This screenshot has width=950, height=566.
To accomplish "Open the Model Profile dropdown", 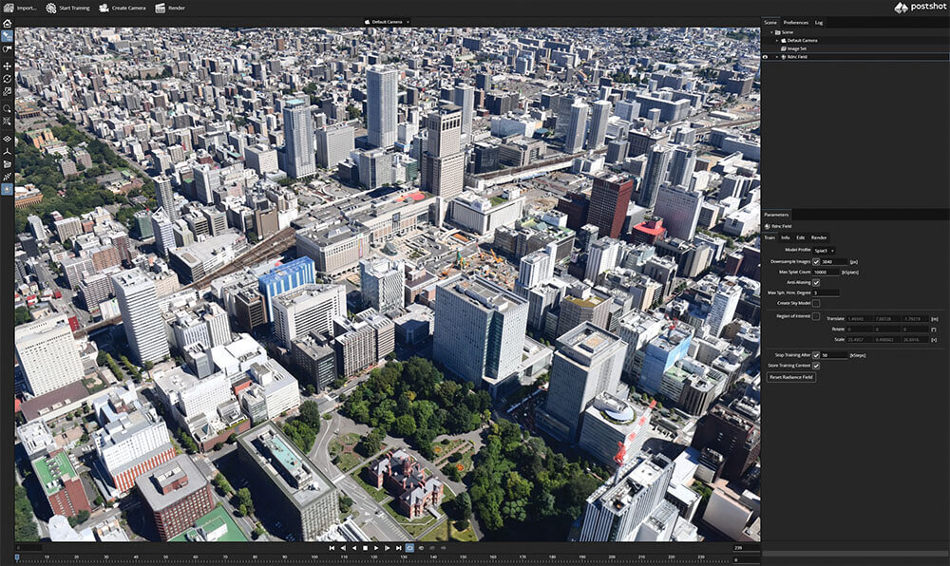I will click(x=825, y=250).
